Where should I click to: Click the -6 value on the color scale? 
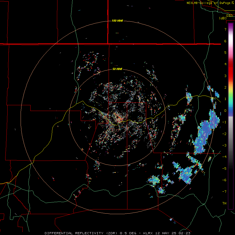[x=224, y=180]
